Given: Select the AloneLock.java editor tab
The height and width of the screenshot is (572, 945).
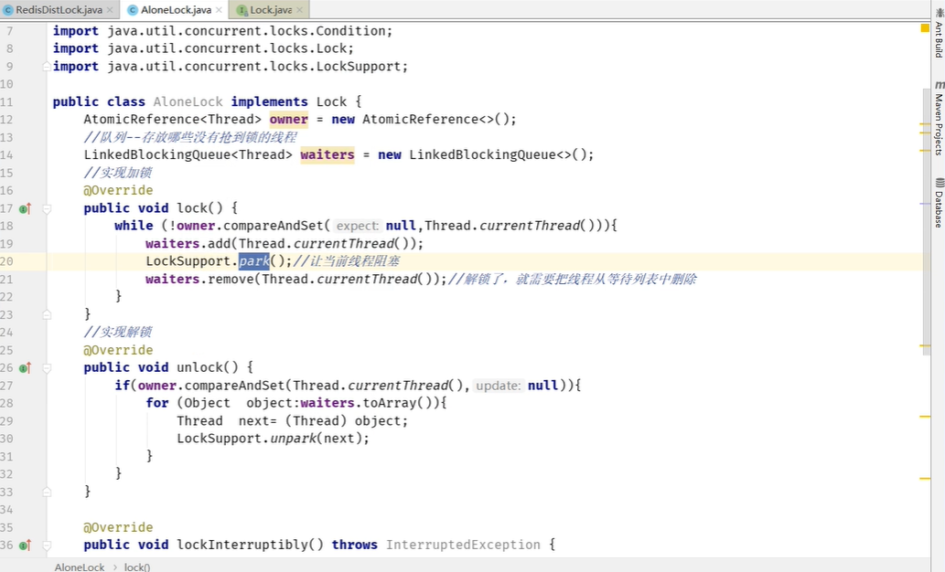Looking at the screenshot, I should pos(176,10).
